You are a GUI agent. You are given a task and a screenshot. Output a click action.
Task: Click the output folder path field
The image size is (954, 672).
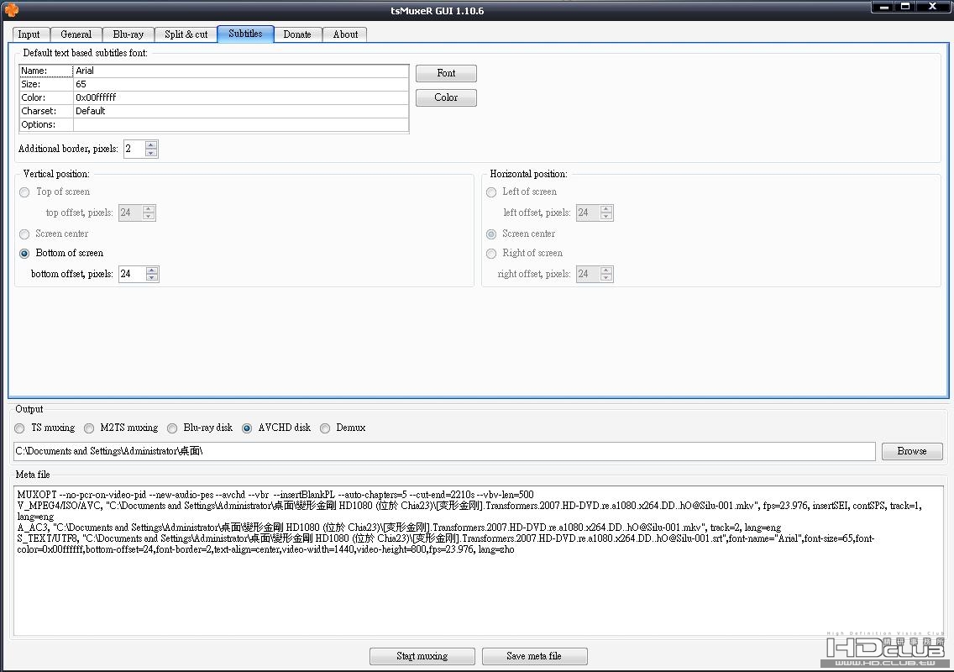point(444,451)
